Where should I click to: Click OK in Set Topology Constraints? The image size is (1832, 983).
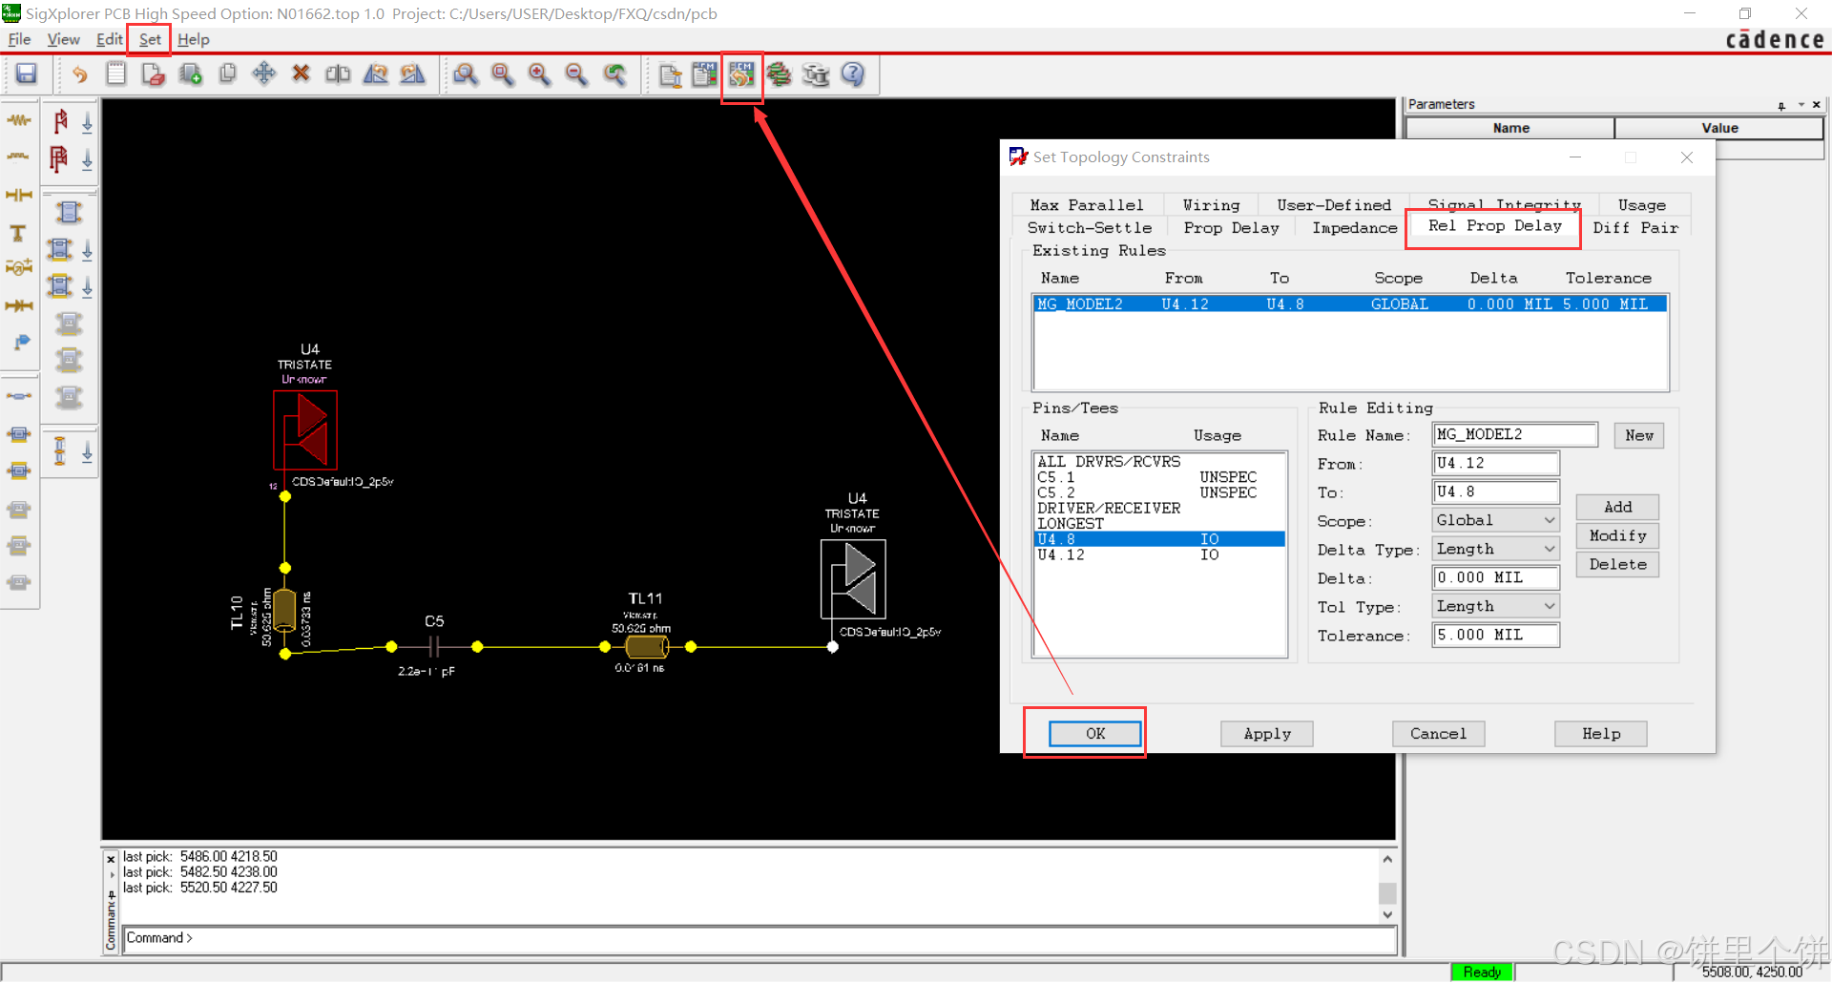point(1095,734)
